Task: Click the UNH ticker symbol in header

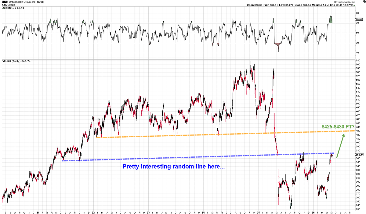Action: click(x=5, y=2)
